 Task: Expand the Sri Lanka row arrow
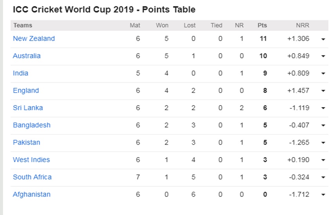323,108
